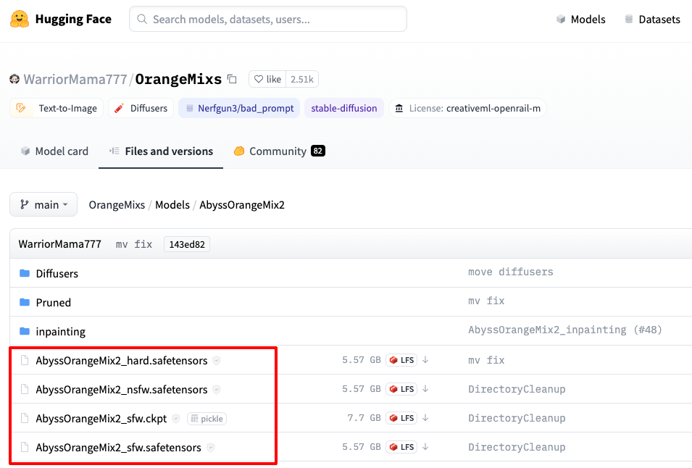
Task: Click file icon of AbyssOrangeMix2_nsfw.safetensors
Action: 25,390
